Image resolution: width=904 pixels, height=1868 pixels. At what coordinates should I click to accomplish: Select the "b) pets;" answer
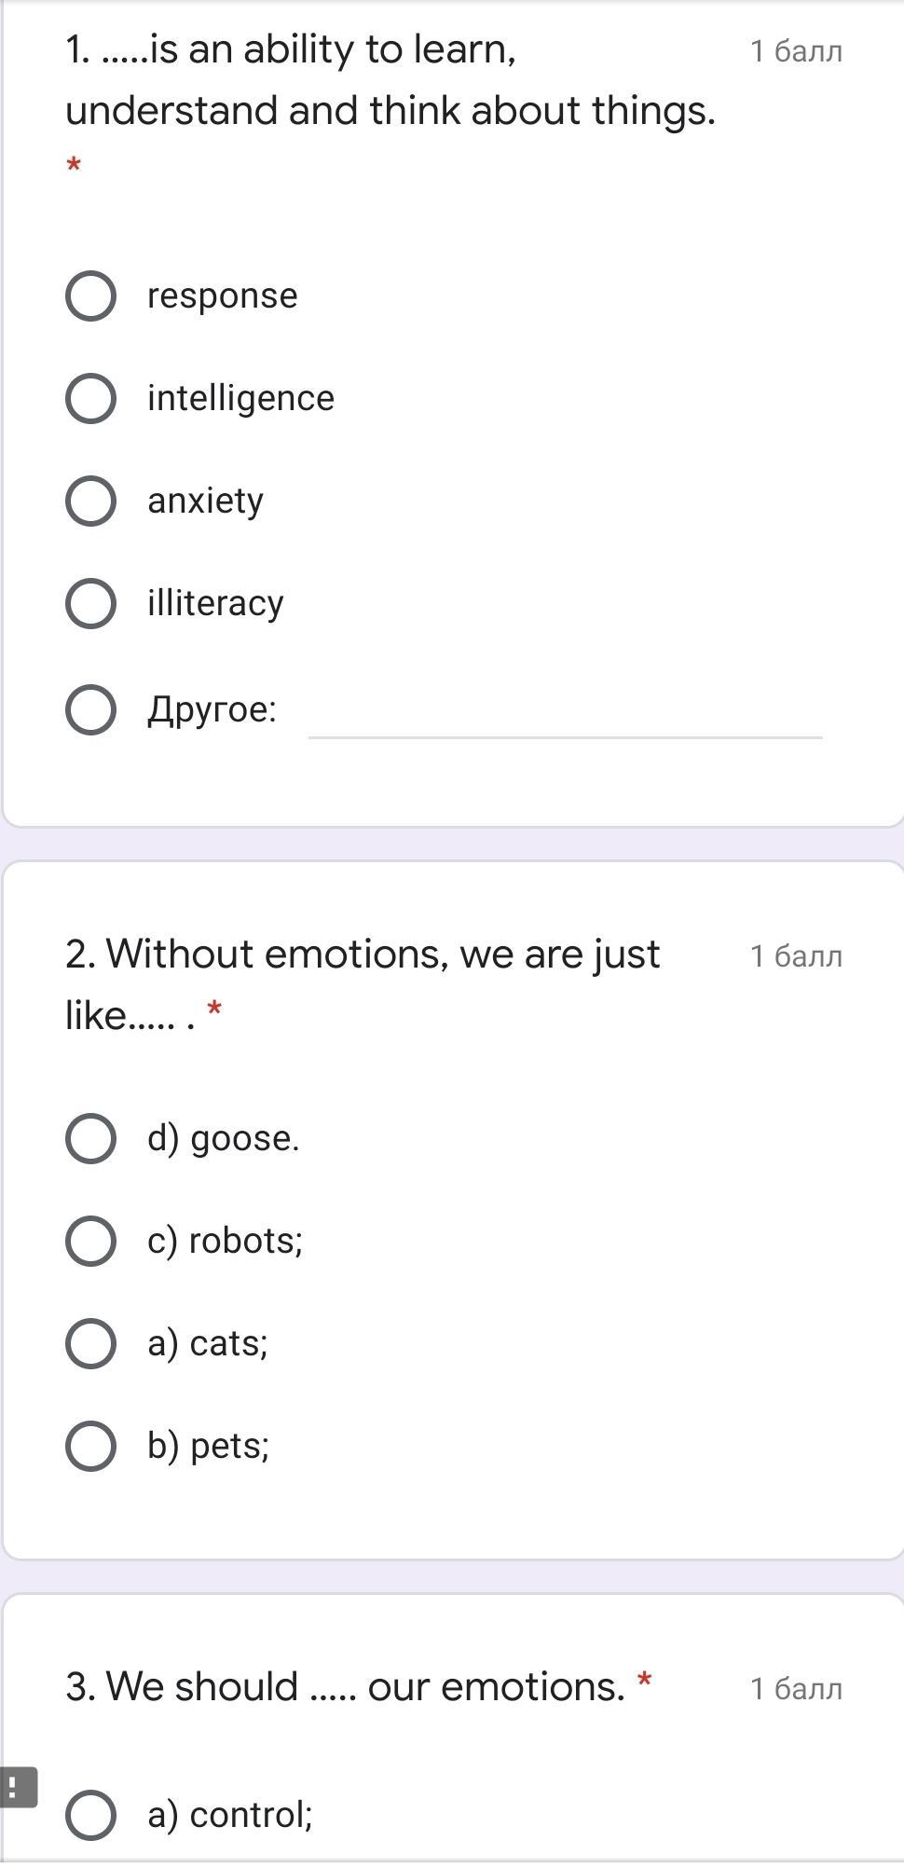click(x=91, y=1447)
